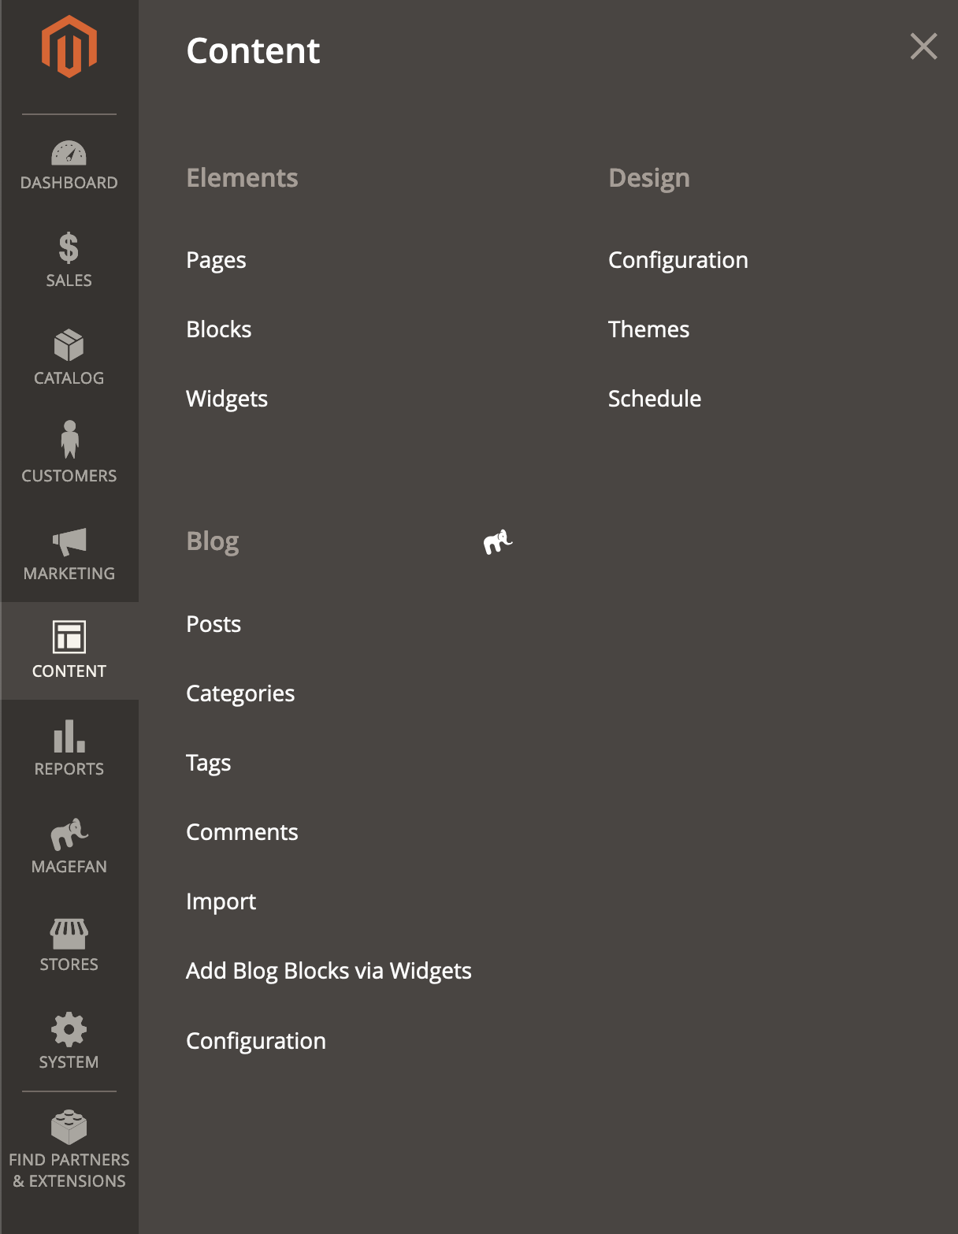Select Widgets menu item
Screen dimensions: 958x1234
pyautogui.click(x=227, y=399)
